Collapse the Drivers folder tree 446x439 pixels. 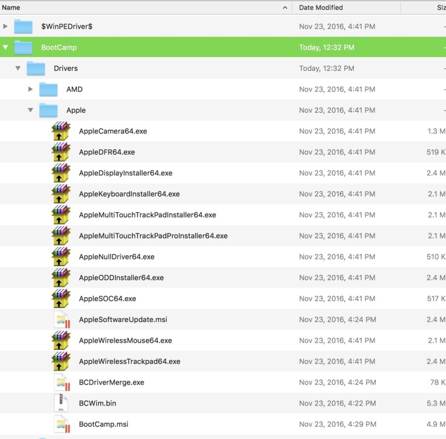click(18, 69)
